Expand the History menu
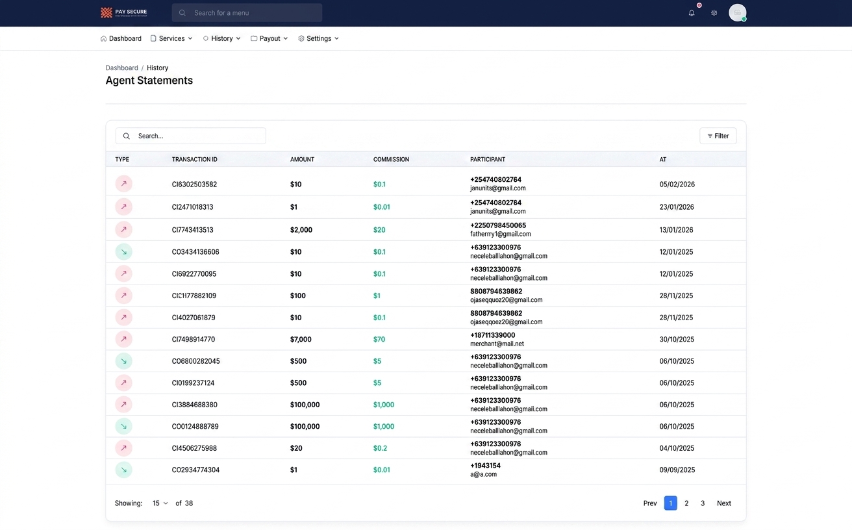The image size is (852, 530). click(222, 38)
